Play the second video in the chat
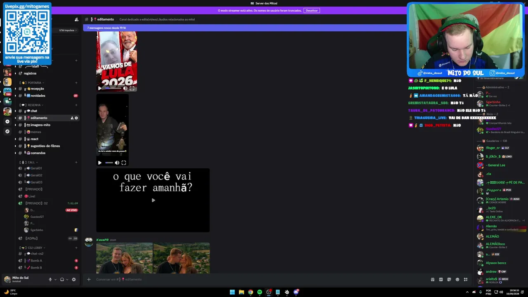This screenshot has width=528, height=297. tap(100, 163)
